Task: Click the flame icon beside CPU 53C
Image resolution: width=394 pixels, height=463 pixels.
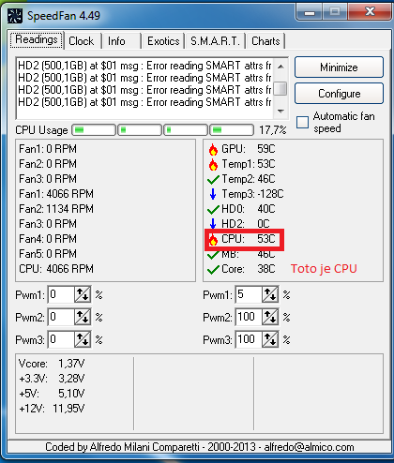Action: point(213,239)
